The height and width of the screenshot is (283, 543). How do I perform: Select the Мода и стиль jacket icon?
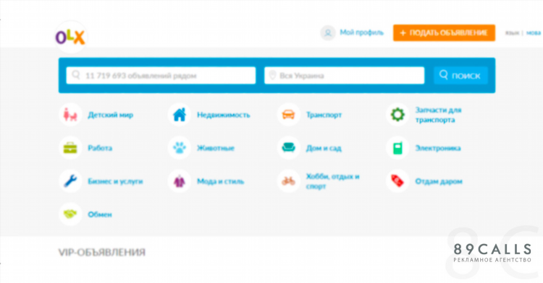pyautogui.click(x=180, y=180)
